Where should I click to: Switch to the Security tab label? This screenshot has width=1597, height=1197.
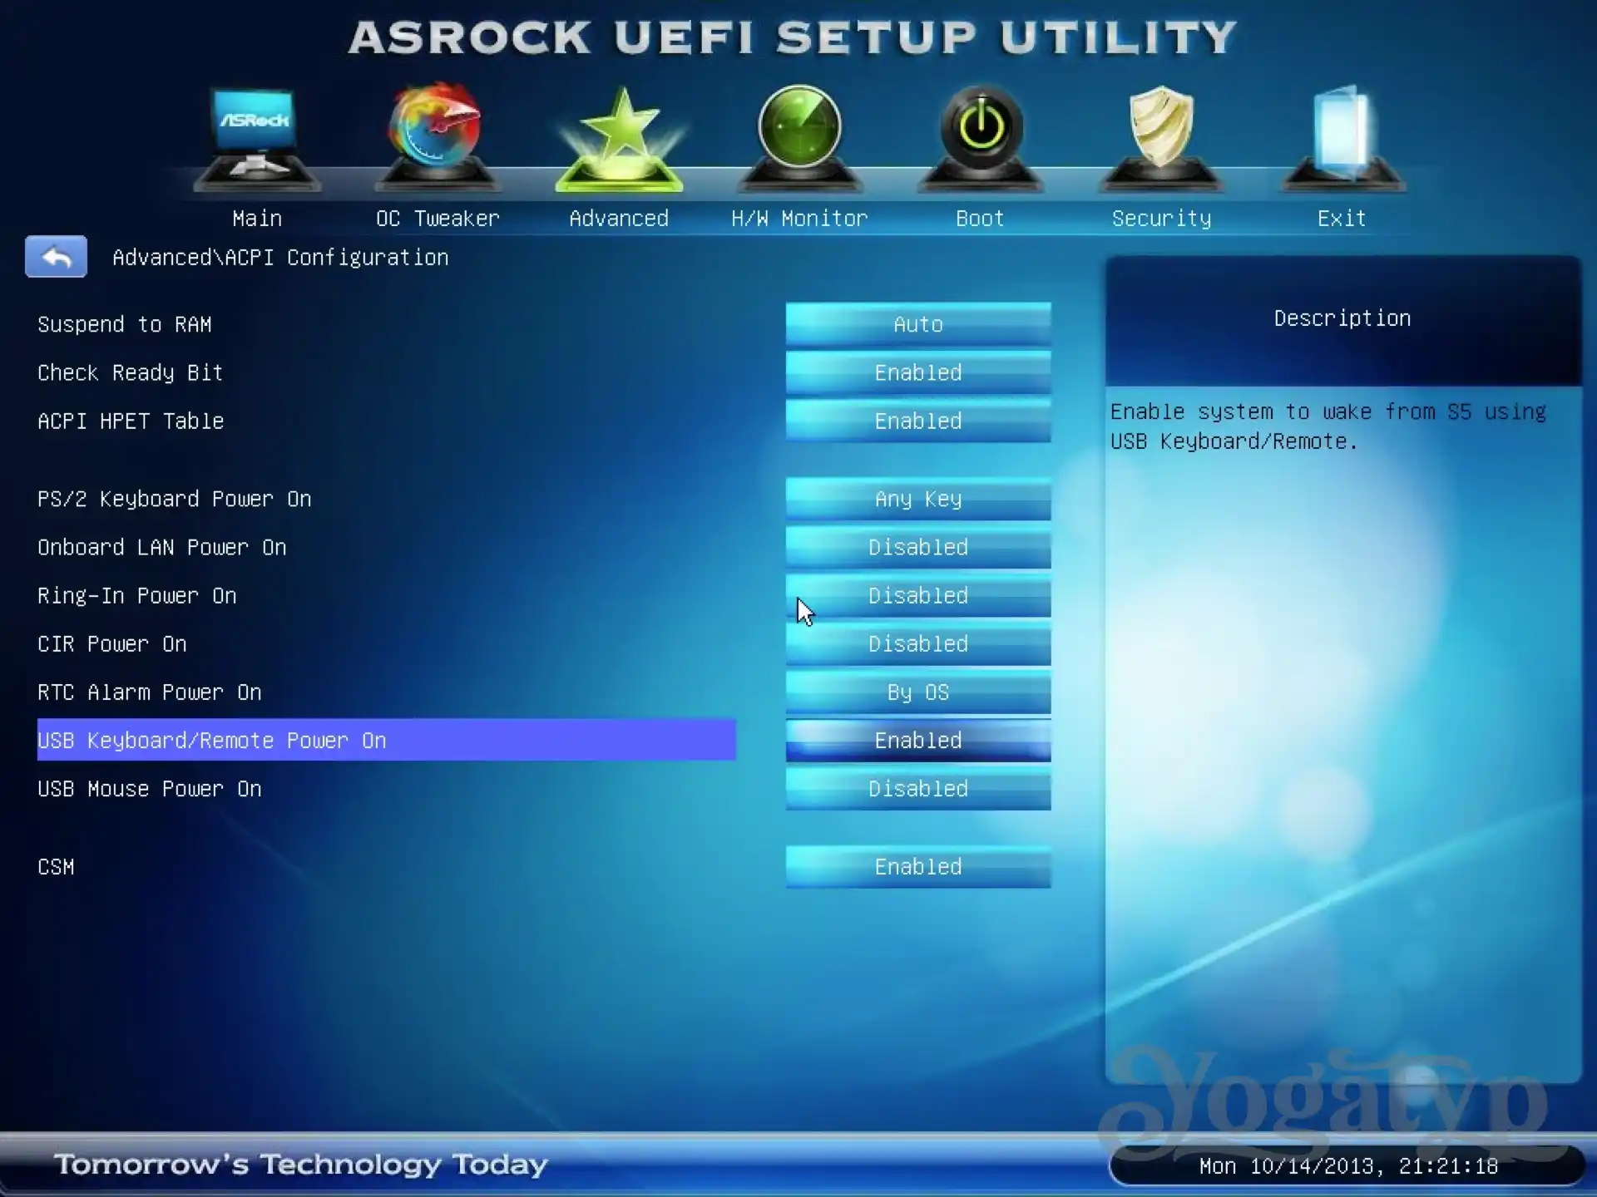point(1161,219)
